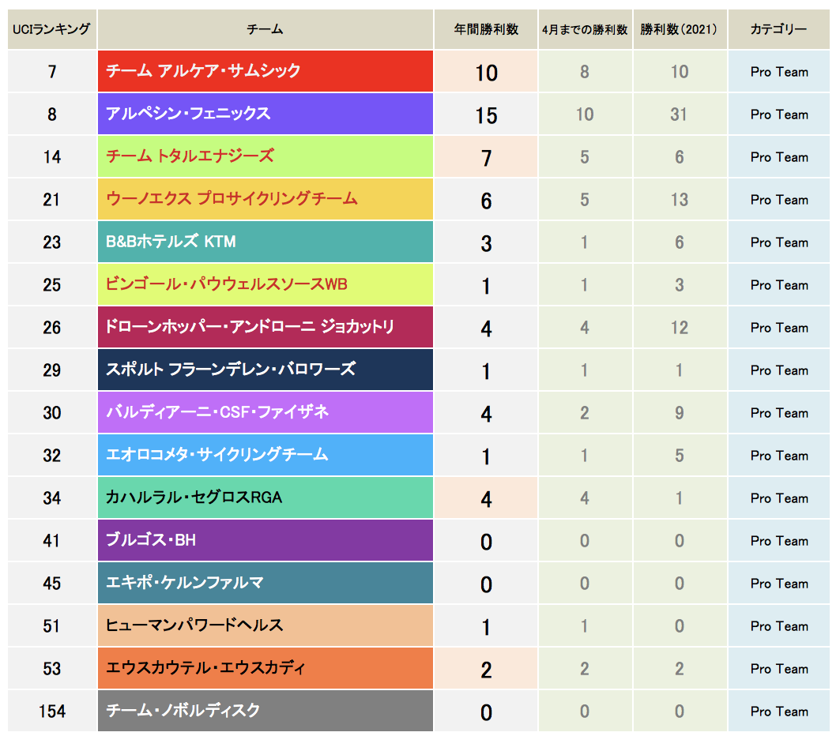Click annual wins 15 for アルペシン・フェニックス
The width and height of the screenshot is (836, 736).
[x=486, y=114]
